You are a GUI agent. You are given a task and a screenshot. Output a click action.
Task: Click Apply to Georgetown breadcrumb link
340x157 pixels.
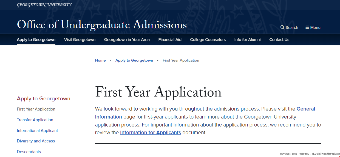[x=134, y=60]
